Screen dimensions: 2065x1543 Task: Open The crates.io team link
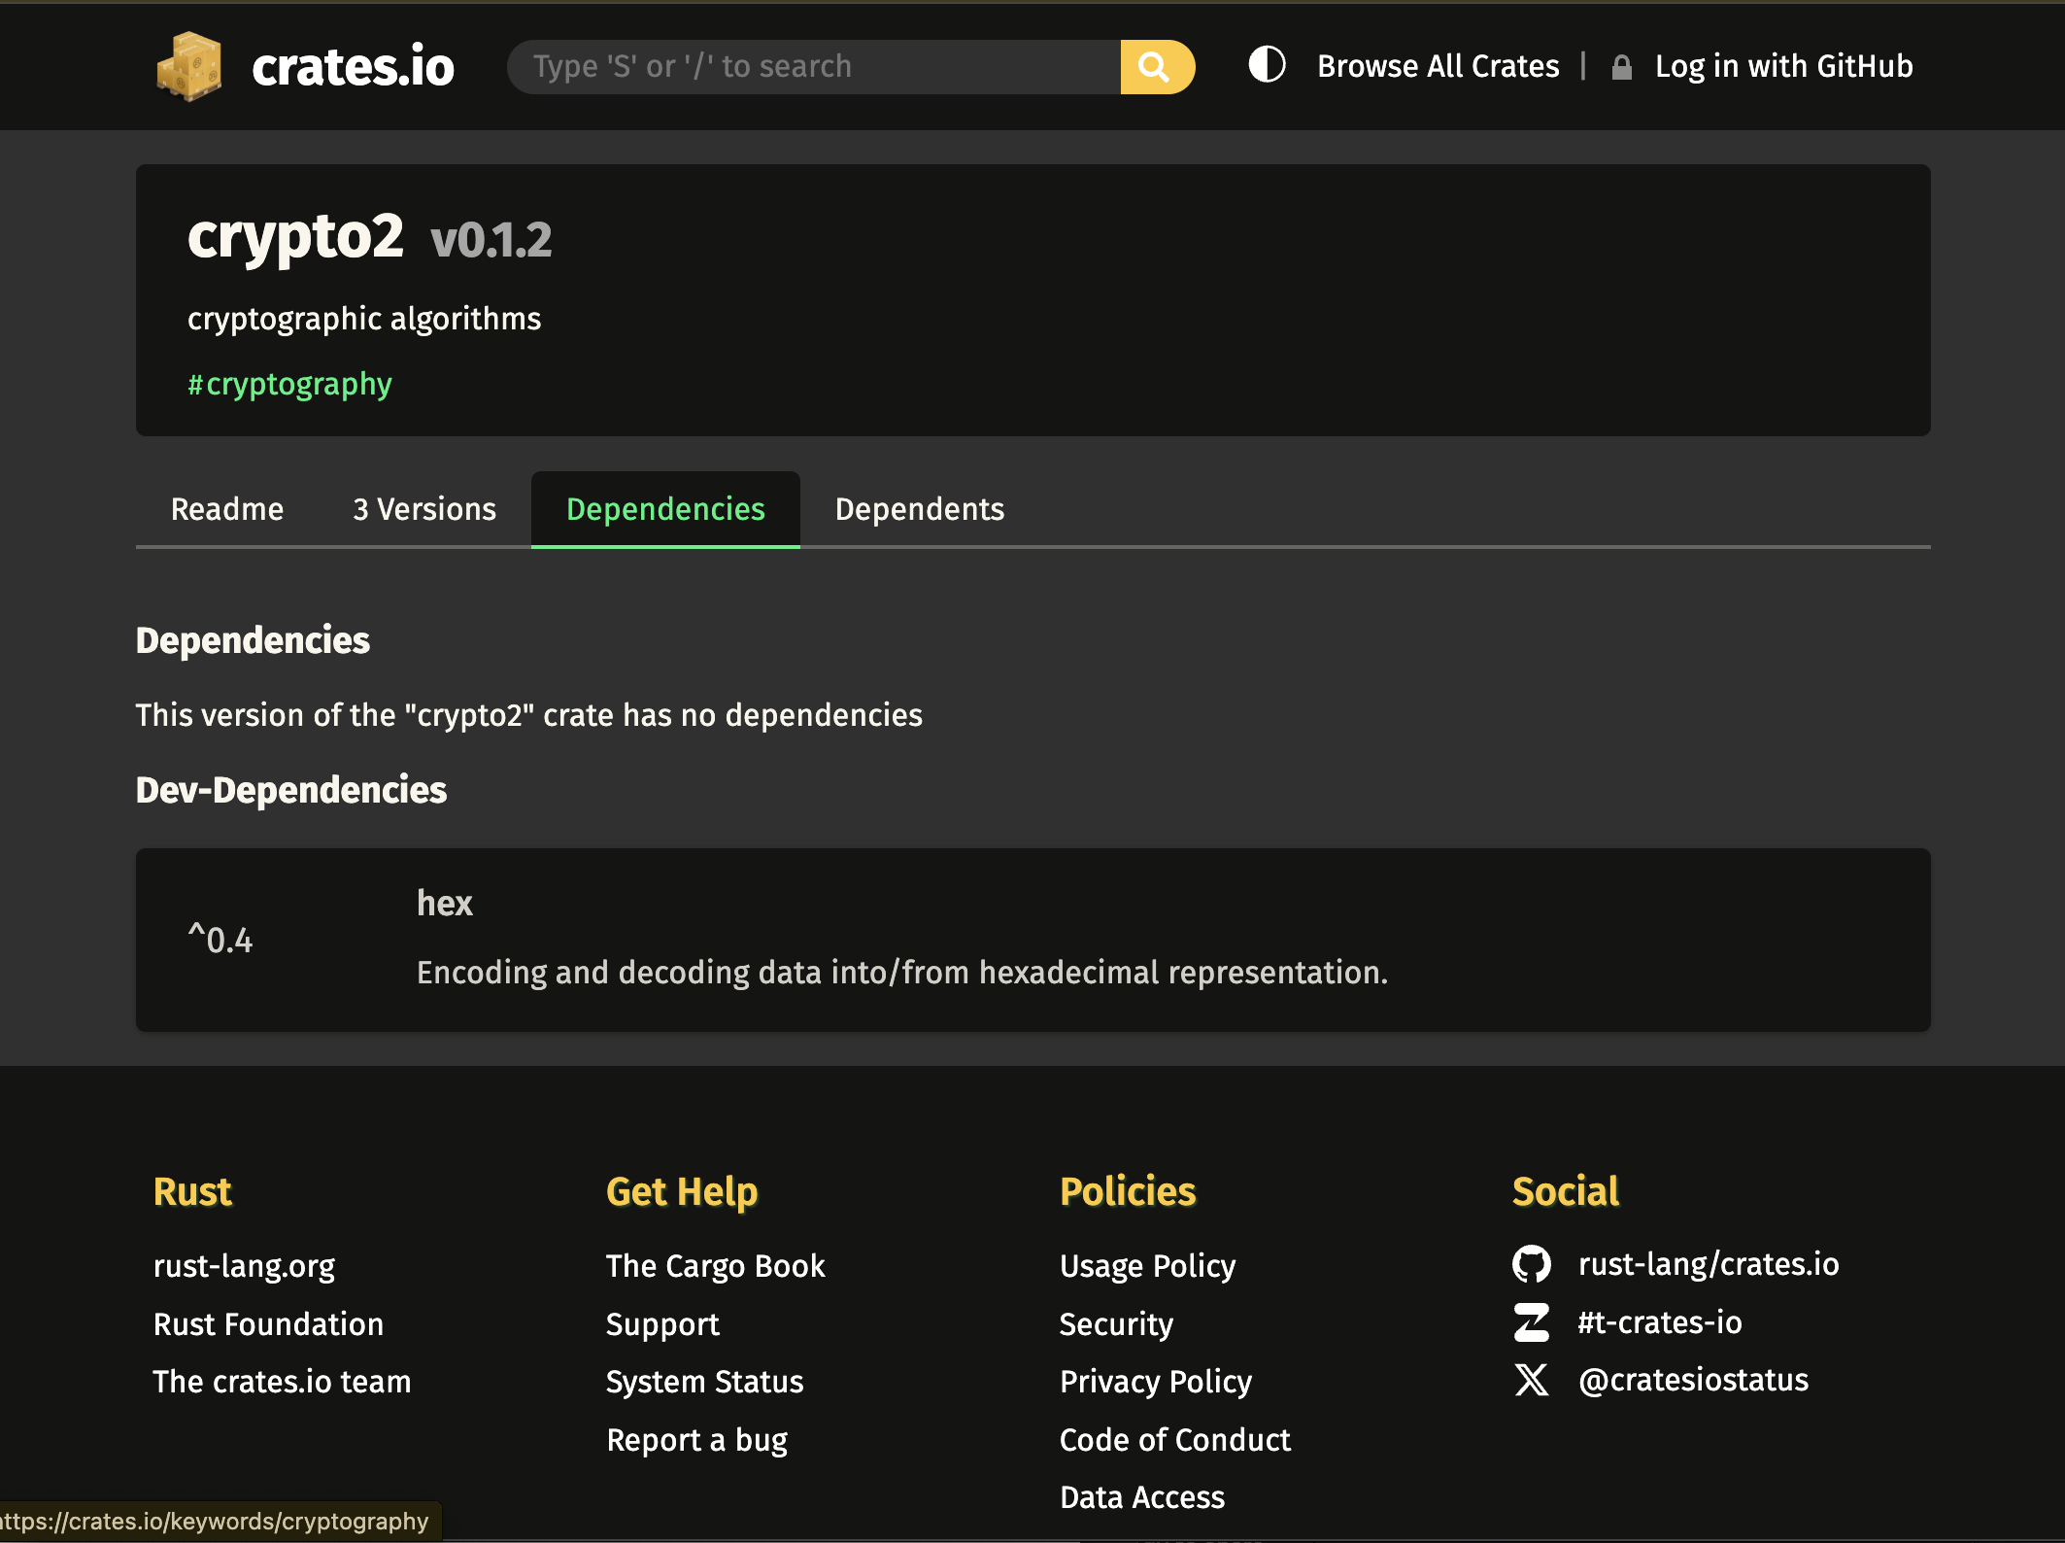pyautogui.click(x=282, y=1382)
